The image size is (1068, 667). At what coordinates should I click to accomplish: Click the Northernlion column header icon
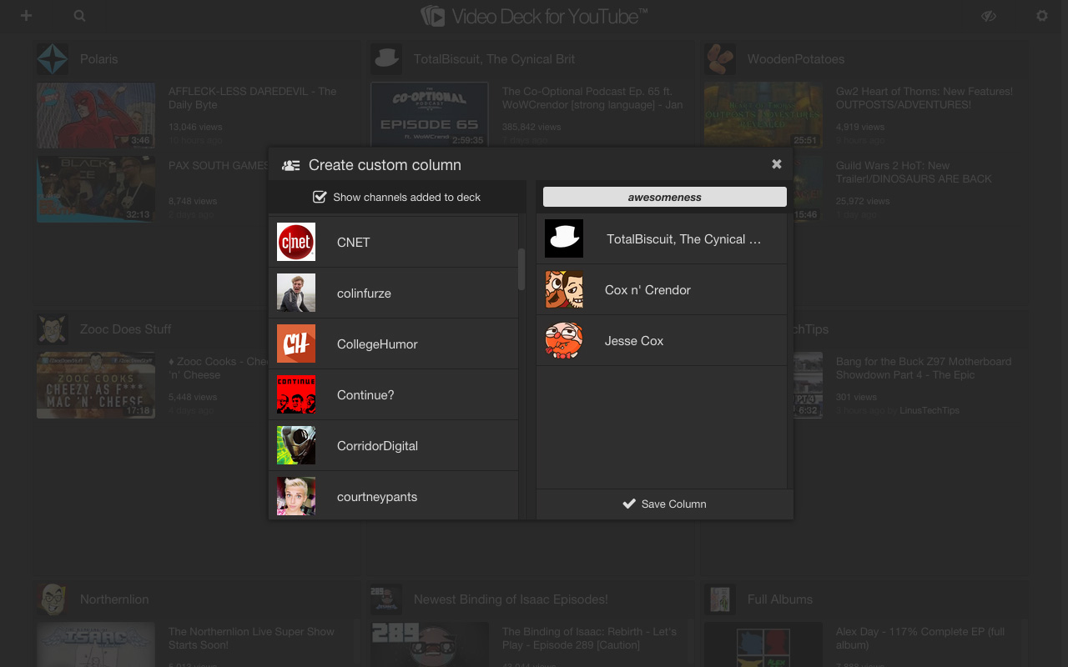point(52,599)
